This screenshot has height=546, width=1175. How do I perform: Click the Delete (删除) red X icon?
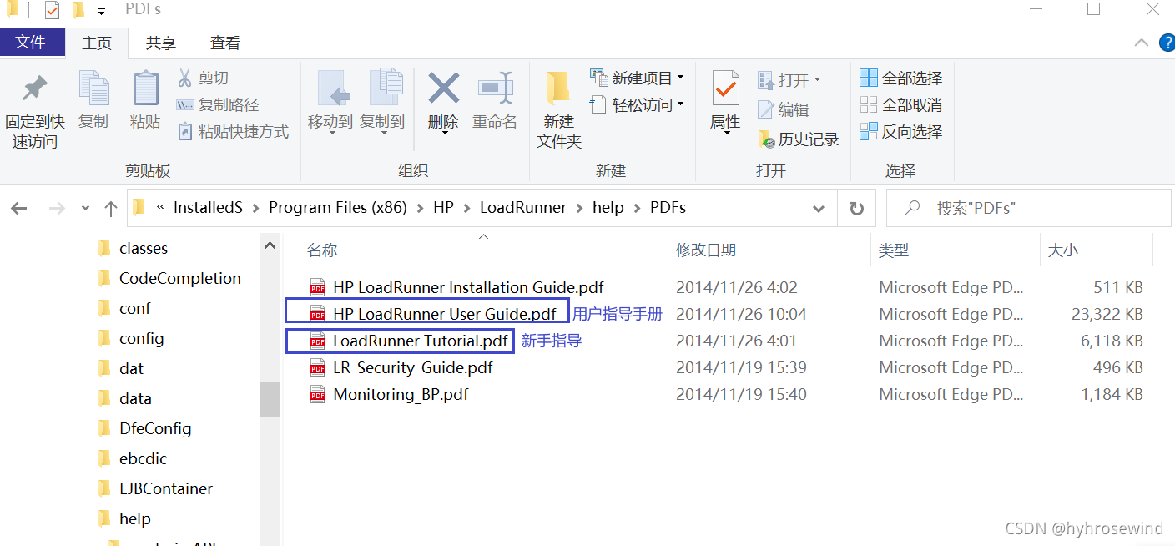point(443,87)
